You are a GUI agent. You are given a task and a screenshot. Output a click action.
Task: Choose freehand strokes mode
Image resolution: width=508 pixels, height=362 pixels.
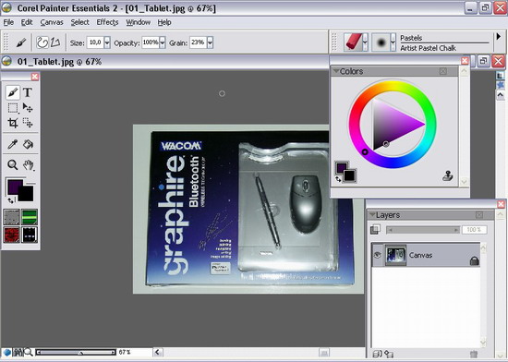[42, 42]
